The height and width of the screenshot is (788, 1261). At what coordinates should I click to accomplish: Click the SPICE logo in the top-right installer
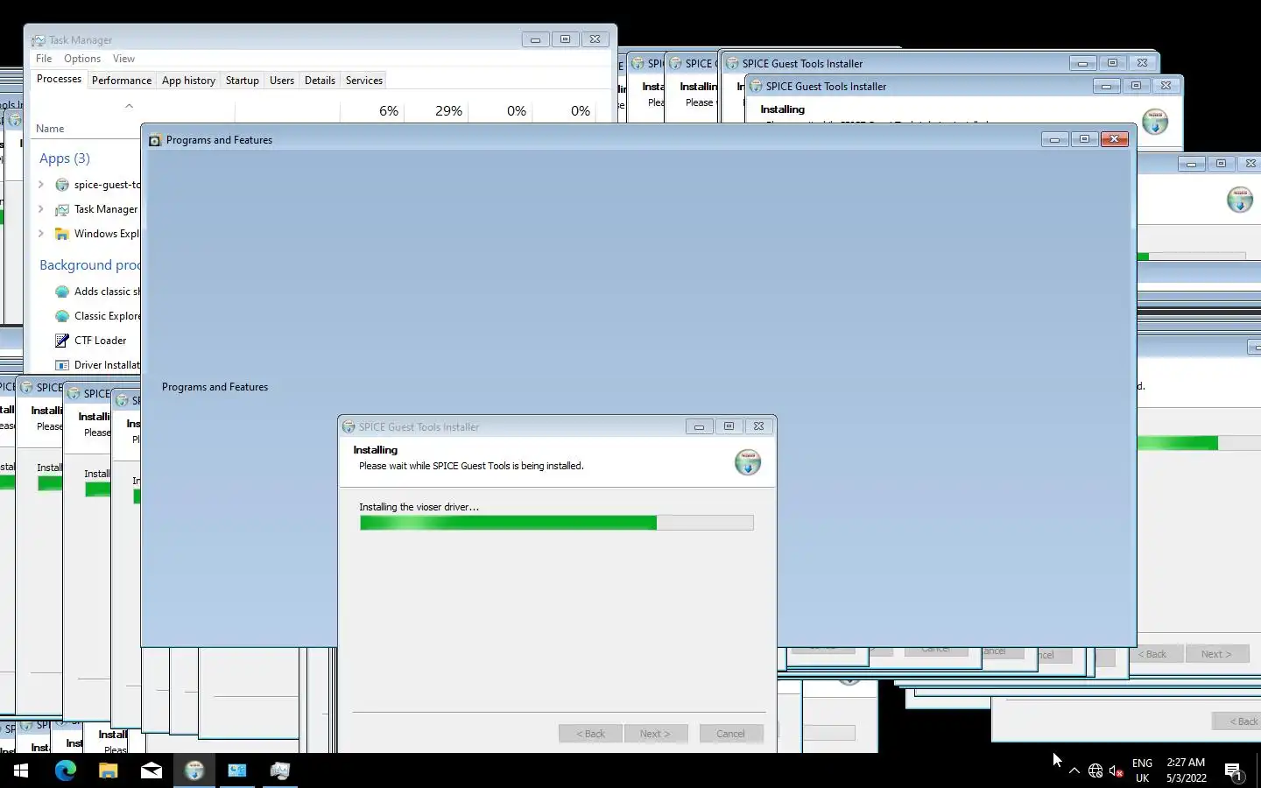[1155, 121]
